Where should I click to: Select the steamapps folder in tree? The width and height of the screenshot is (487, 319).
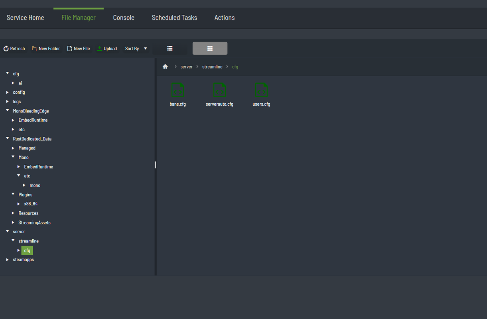(x=23, y=260)
